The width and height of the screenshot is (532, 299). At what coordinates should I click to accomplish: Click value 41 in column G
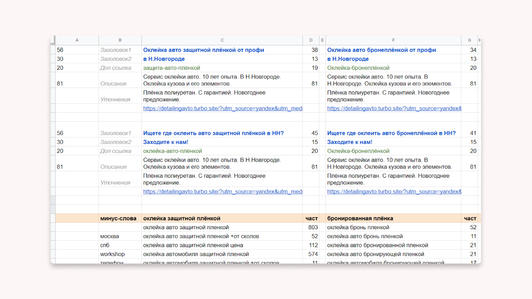(473, 133)
